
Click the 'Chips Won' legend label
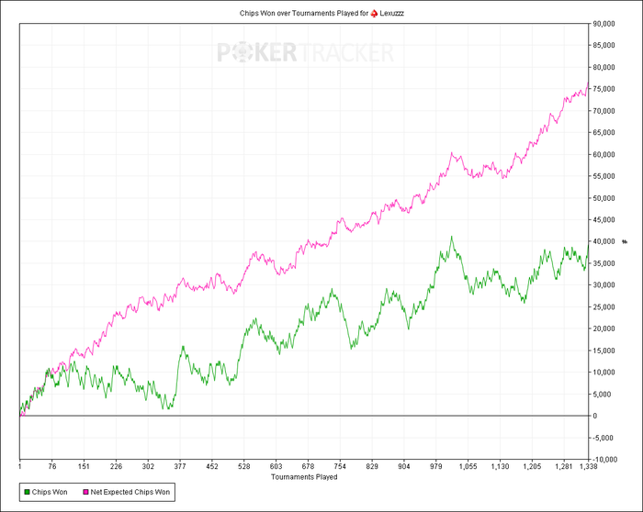tap(50, 492)
